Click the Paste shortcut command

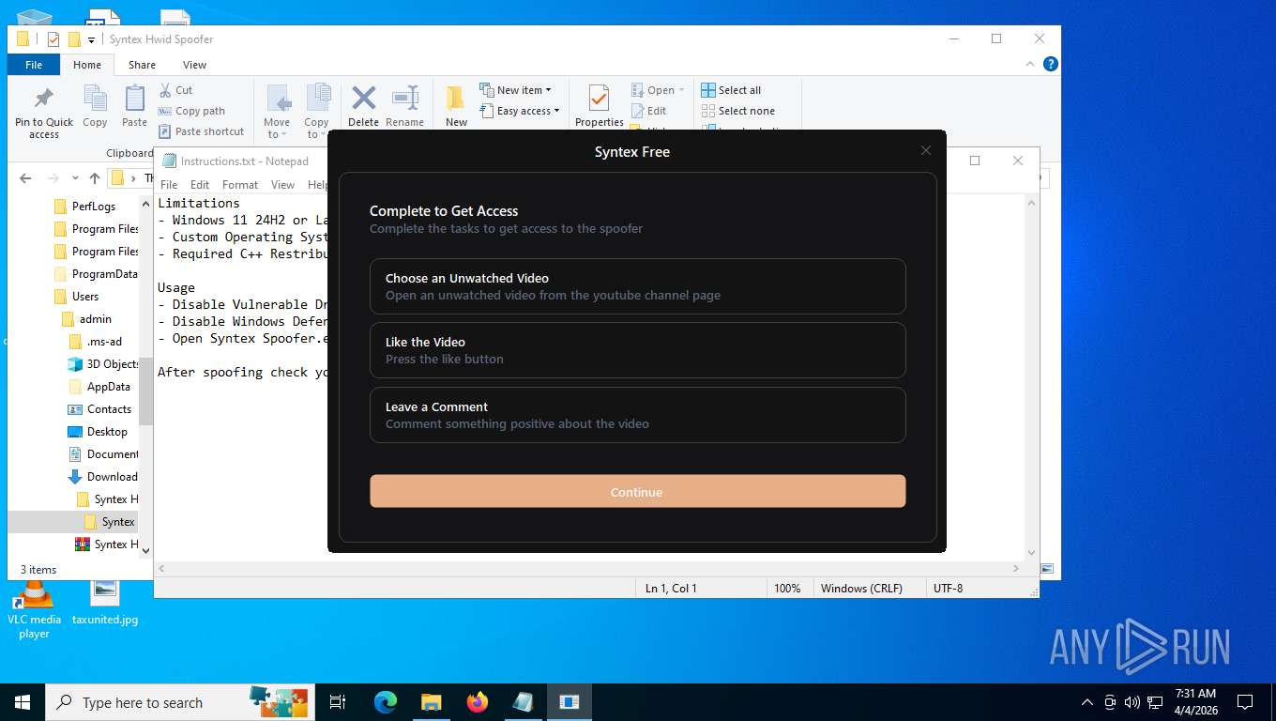201,131
